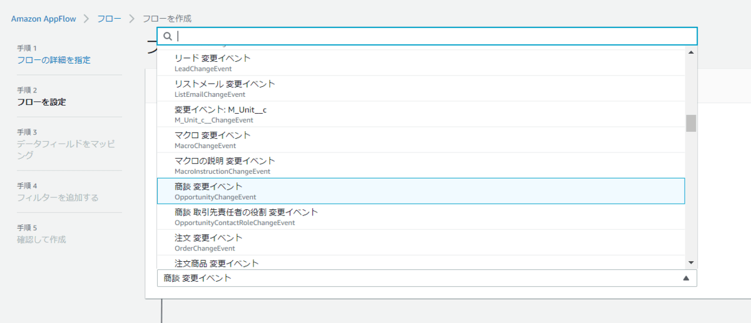The width and height of the screenshot is (751, 323).
Task: Click ListEmailChangeEvent API name text
Action: click(x=210, y=94)
